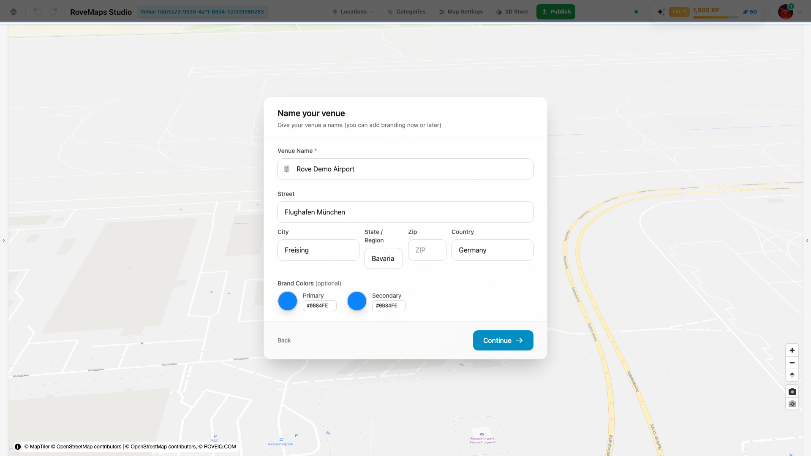Screen dimensions: 811x456
Task: Click the green status indicator dot
Action: click(636, 12)
